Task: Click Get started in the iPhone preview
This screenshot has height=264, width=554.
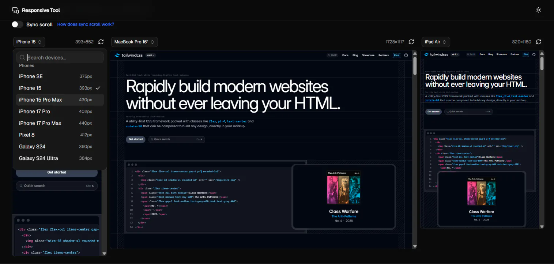Action: coord(57,172)
